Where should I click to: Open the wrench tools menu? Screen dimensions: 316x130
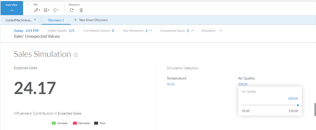point(37,10)
